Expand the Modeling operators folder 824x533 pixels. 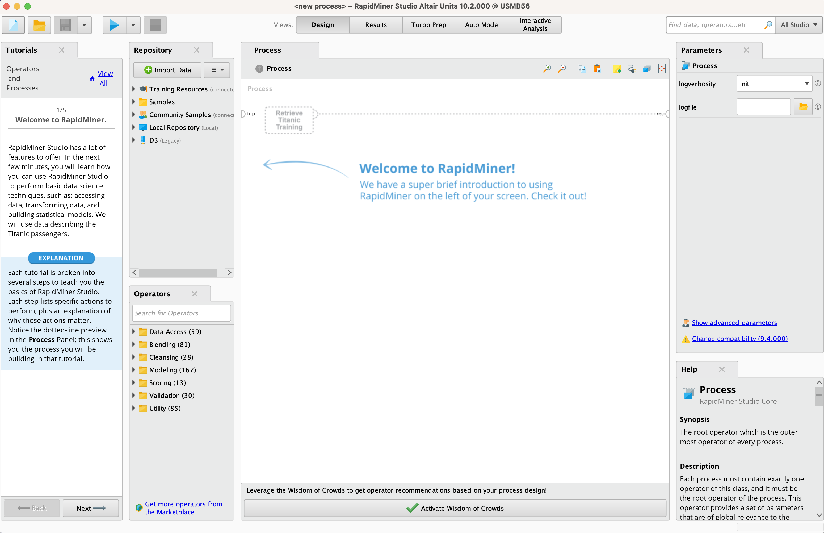[133, 370]
